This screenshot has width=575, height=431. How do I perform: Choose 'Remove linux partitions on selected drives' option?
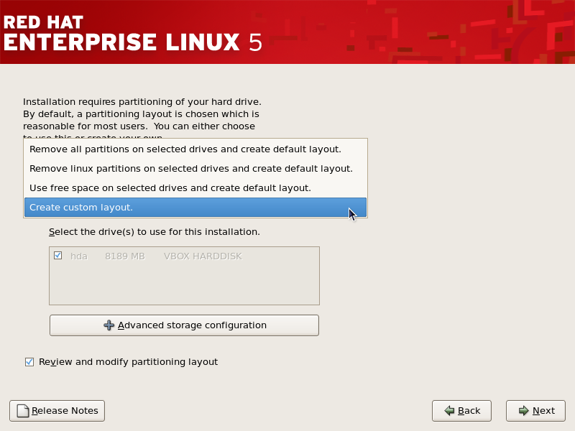[x=195, y=169]
